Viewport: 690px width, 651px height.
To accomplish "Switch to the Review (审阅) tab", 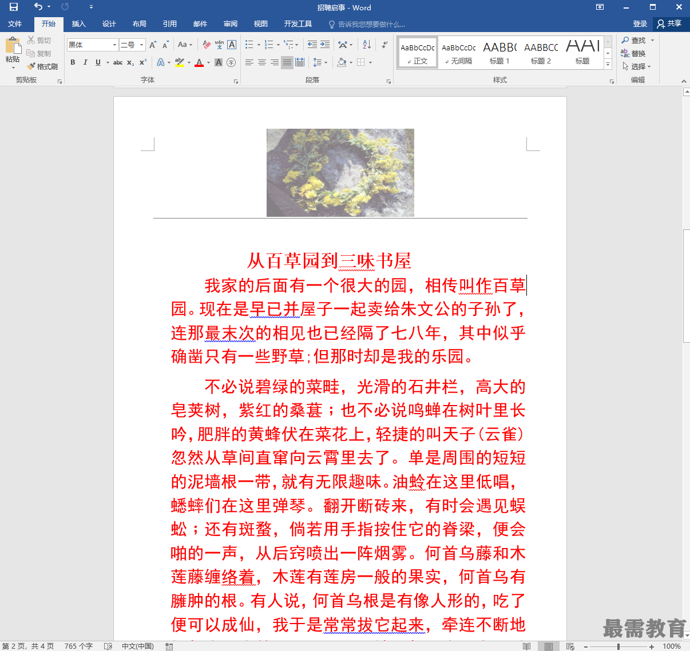I will coord(231,24).
